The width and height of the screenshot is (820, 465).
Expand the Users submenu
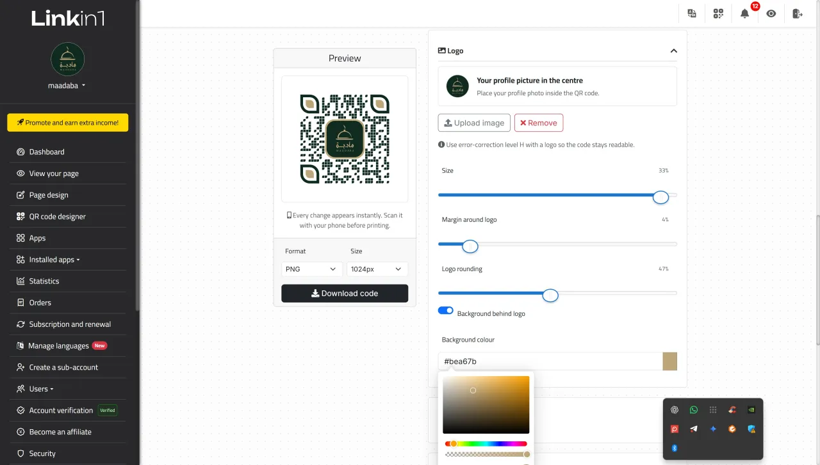(x=42, y=389)
